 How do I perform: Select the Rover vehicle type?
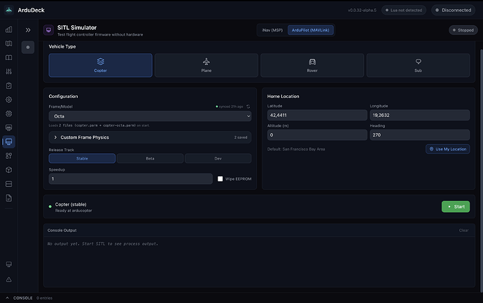(312, 65)
